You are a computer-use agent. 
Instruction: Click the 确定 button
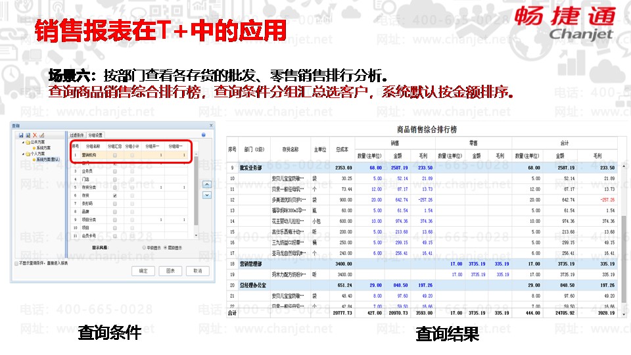tap(143, 271)
